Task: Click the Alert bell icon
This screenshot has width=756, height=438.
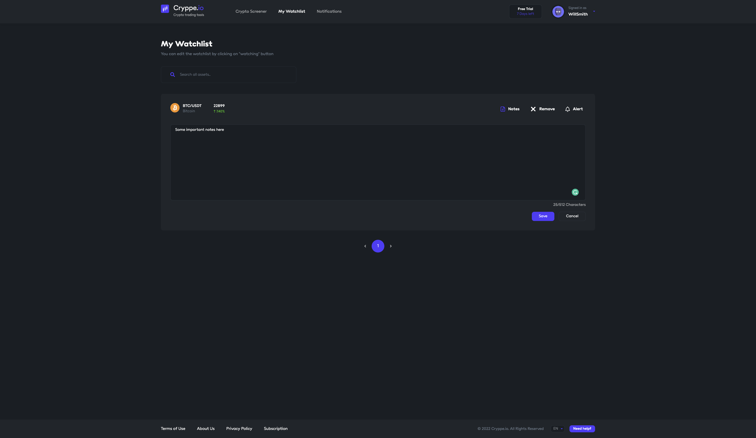Action: pos(567,109)
